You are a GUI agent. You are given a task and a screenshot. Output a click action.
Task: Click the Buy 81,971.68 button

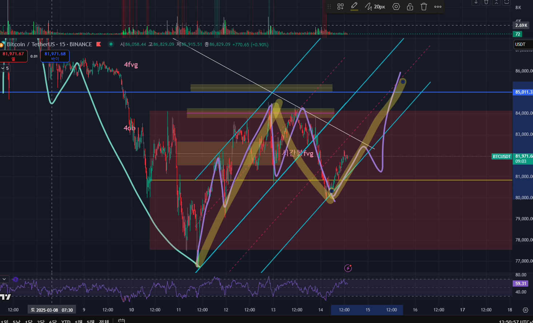click(55, 56)
